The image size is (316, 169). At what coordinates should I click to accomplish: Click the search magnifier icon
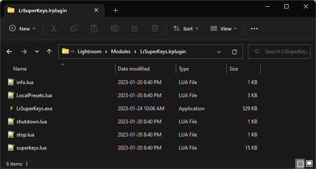[x=257, y=52]
